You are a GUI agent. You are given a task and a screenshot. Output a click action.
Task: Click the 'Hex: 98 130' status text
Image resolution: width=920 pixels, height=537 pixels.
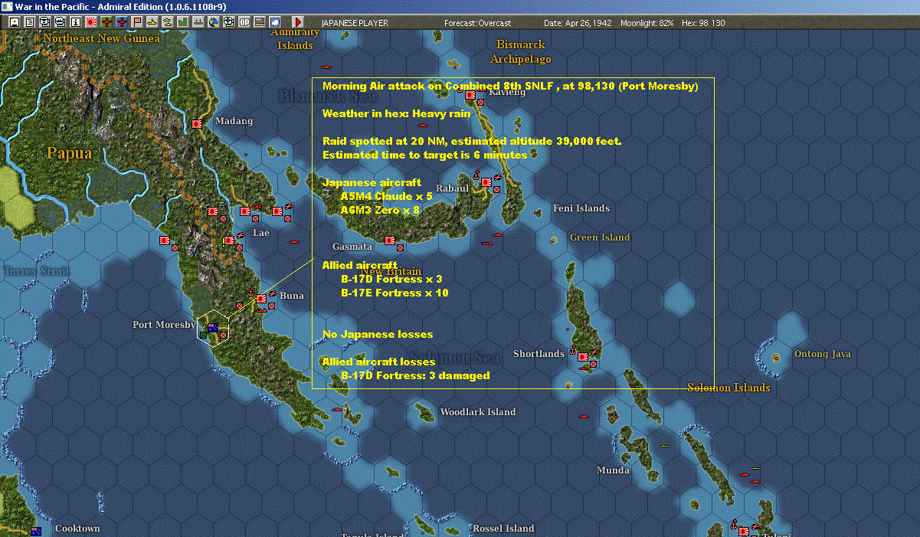(702, 23)
